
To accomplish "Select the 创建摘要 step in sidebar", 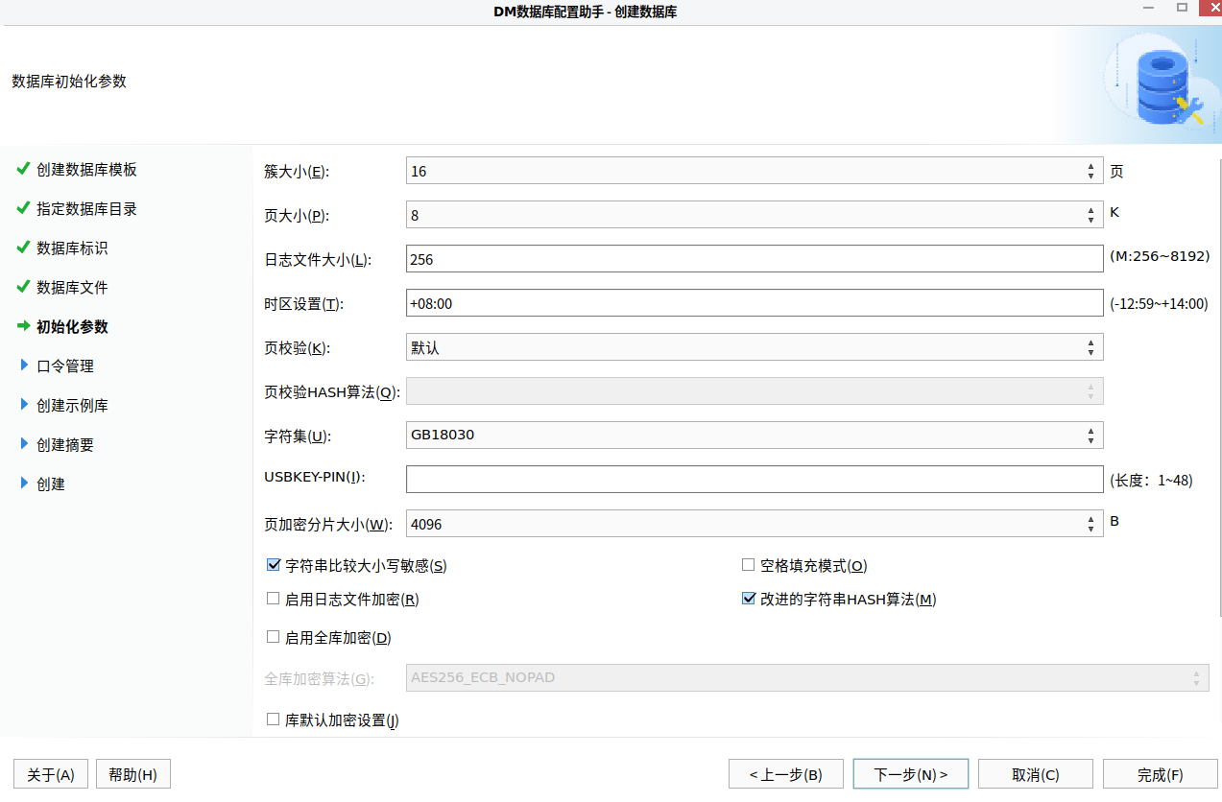I will 65,445.
